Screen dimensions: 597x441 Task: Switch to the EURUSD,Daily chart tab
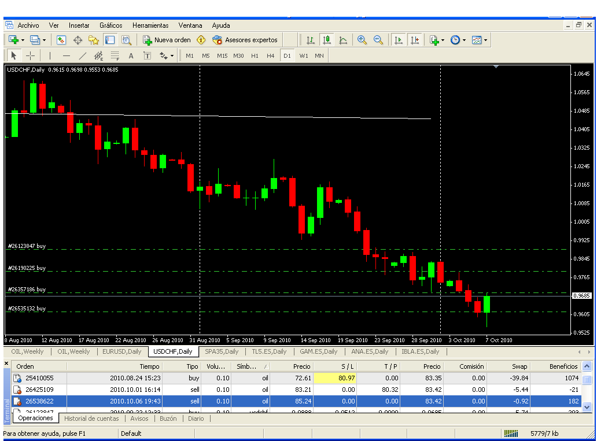(x=122, y=351)
